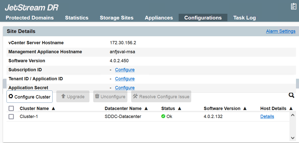
Task: Open the Task Log tab
Action: (x=244, y=18)
